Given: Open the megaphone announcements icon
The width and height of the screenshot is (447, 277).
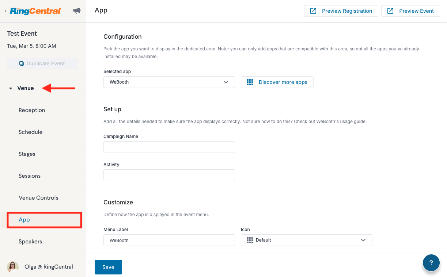Looking at the screenshot, I should [x=77, y=11].
